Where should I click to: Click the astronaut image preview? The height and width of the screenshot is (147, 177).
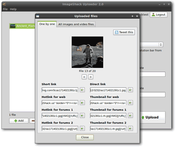(x=87, y=52)
